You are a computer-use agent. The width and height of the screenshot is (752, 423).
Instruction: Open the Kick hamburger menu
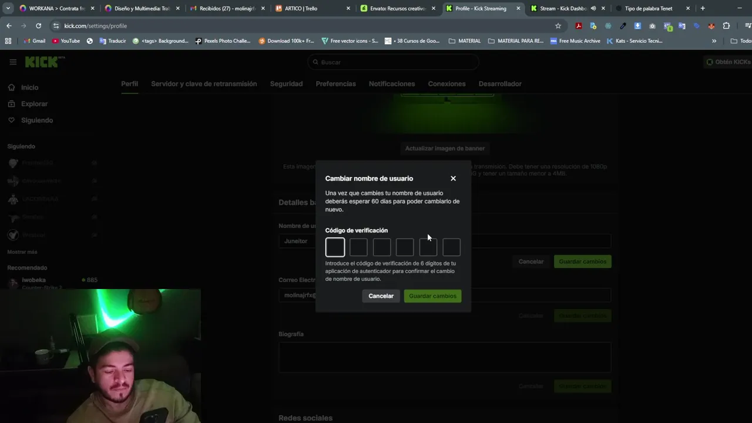tap(13, 62)
